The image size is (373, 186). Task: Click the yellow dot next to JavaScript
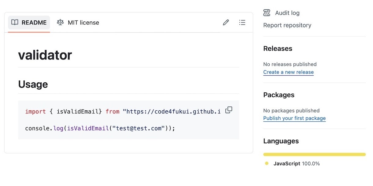[x=267, y=164]
